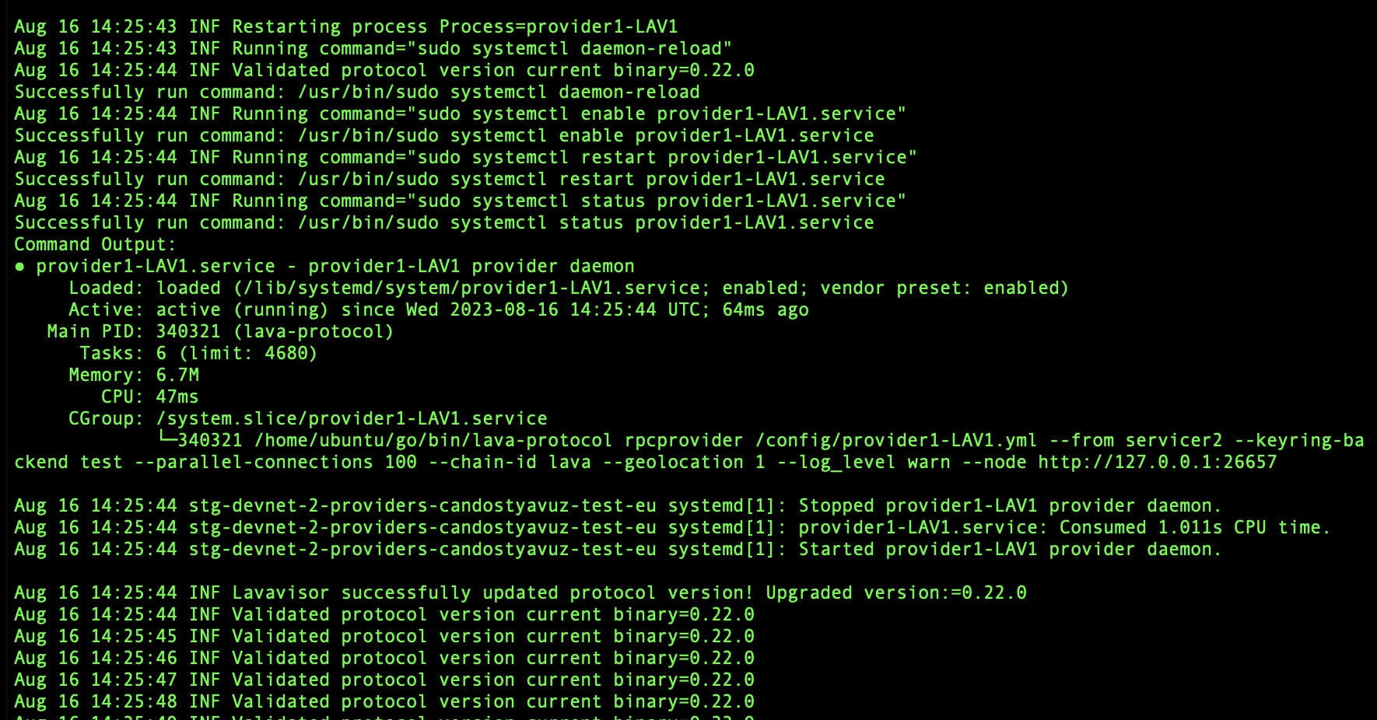The height and width of the screenshot is (720, 1377).
Task: Click the Main PID value 340321
Action: click(188, 331)
